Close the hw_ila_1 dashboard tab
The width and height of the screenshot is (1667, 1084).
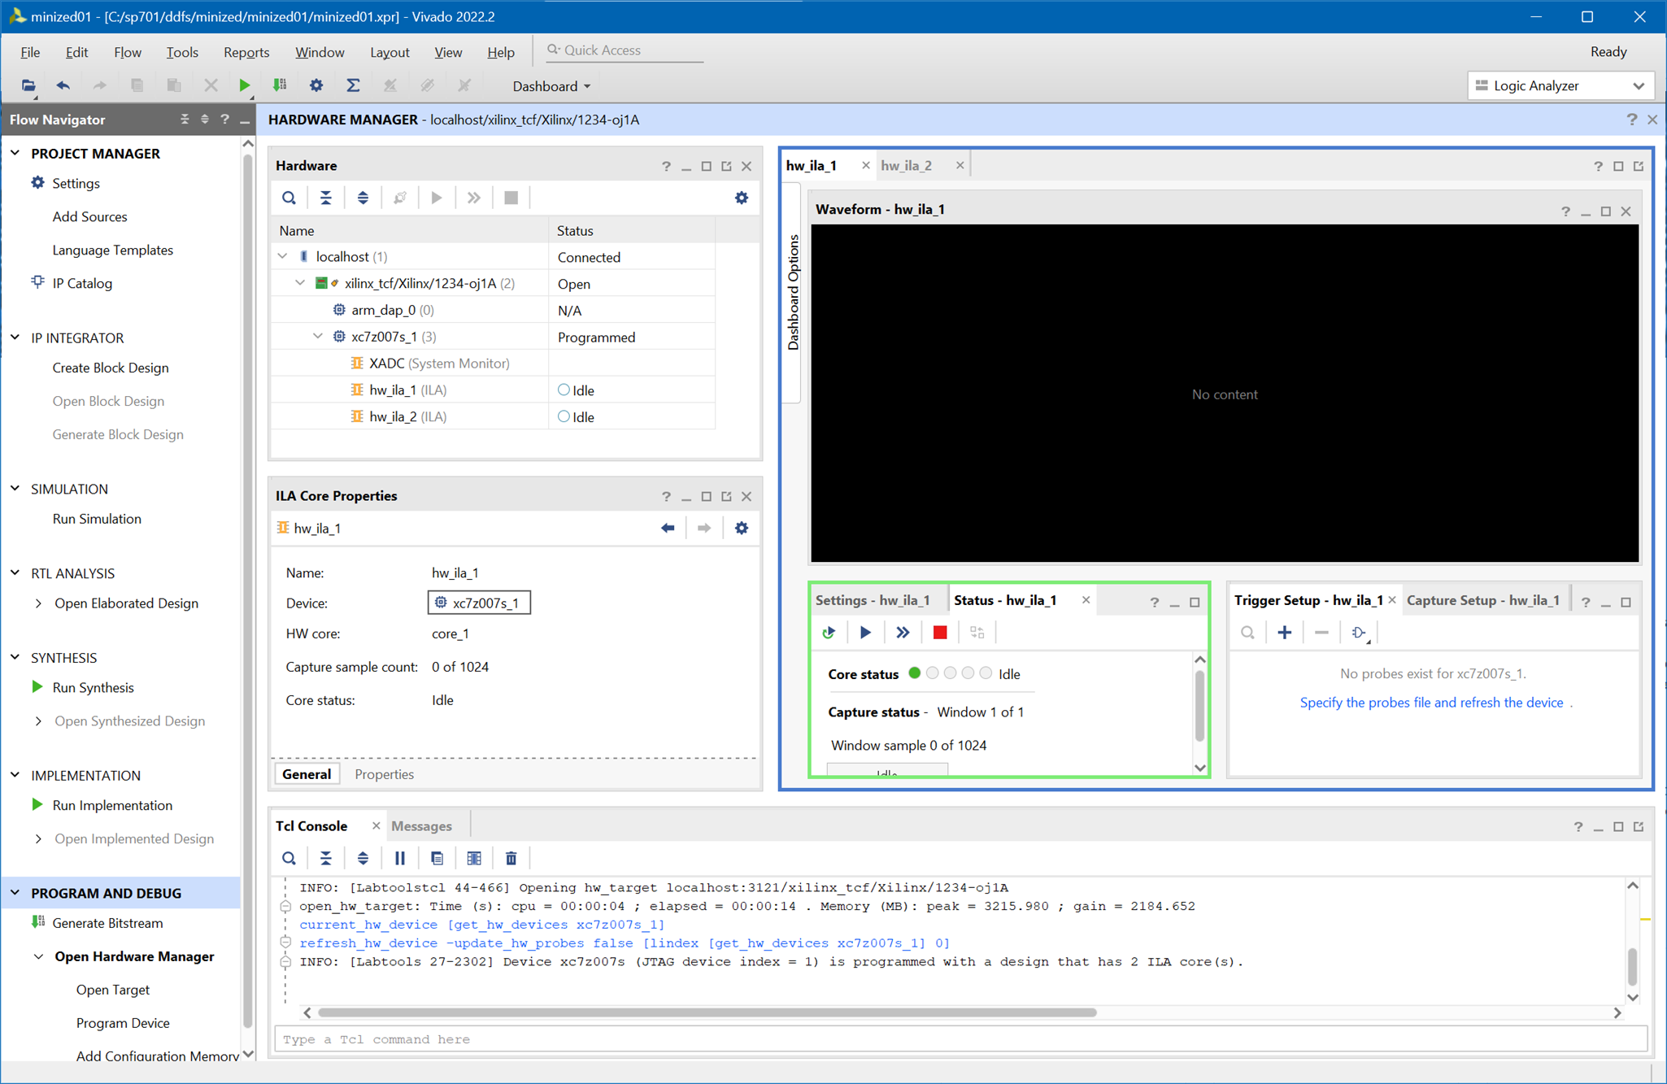coord(865,165)
